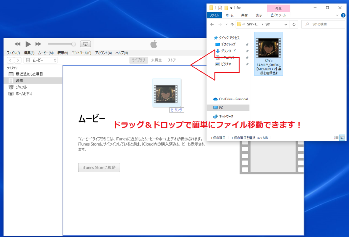Go forward with iTunes right chevron button
Viewport: 349px width, 237px height.
18,60
